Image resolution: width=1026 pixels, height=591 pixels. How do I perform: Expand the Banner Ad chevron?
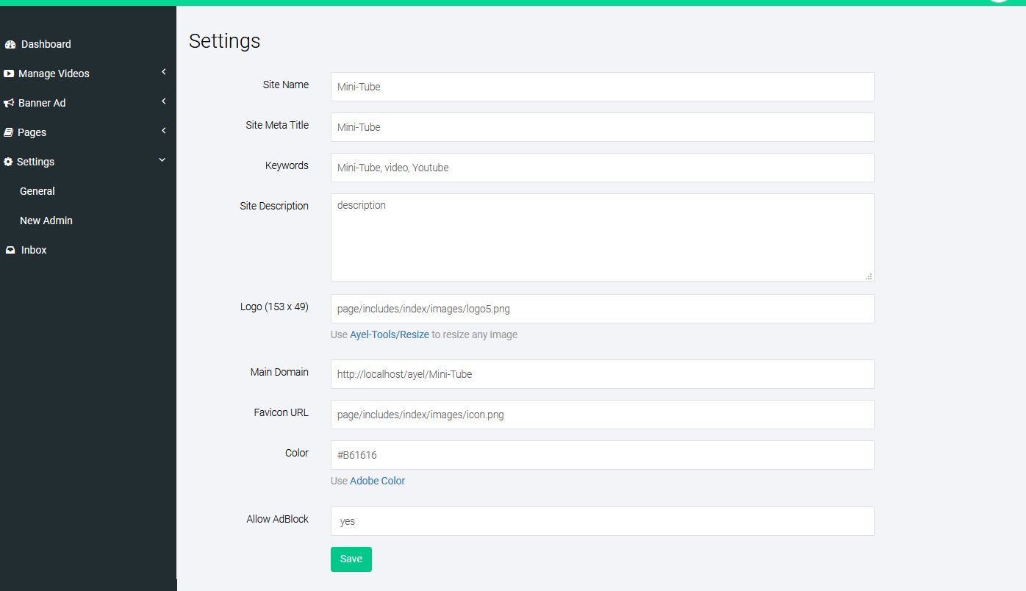pos(163,101)
